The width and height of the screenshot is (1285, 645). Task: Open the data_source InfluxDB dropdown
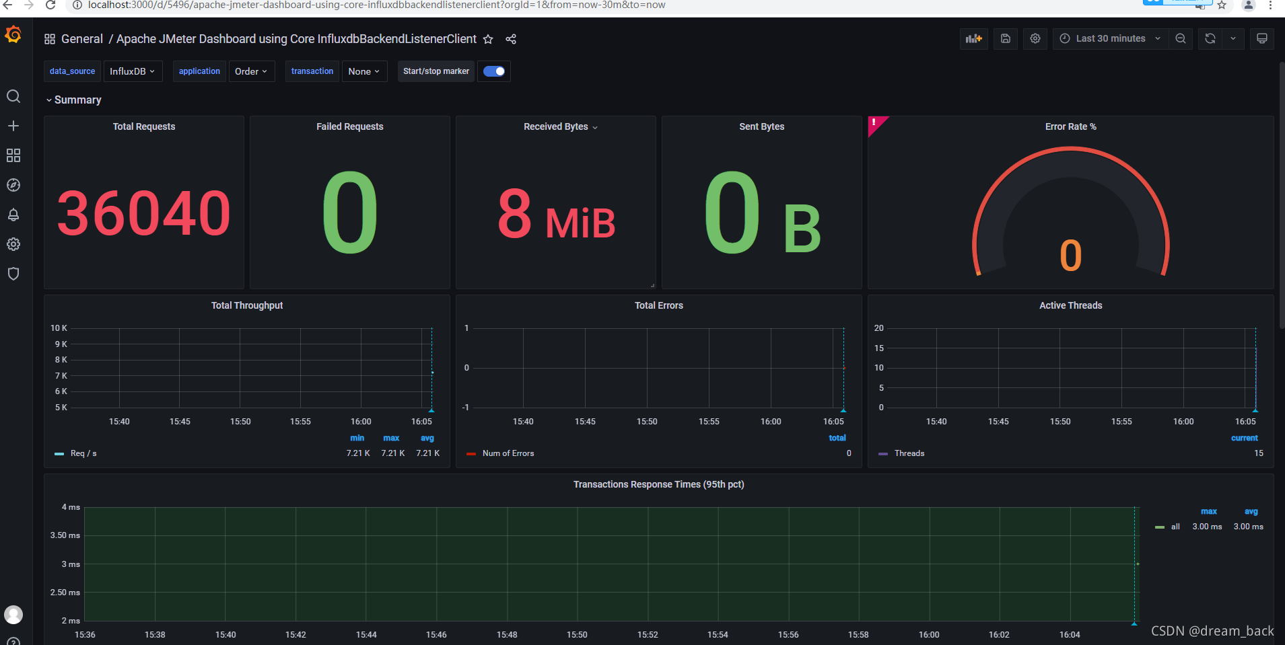(133, 71)
